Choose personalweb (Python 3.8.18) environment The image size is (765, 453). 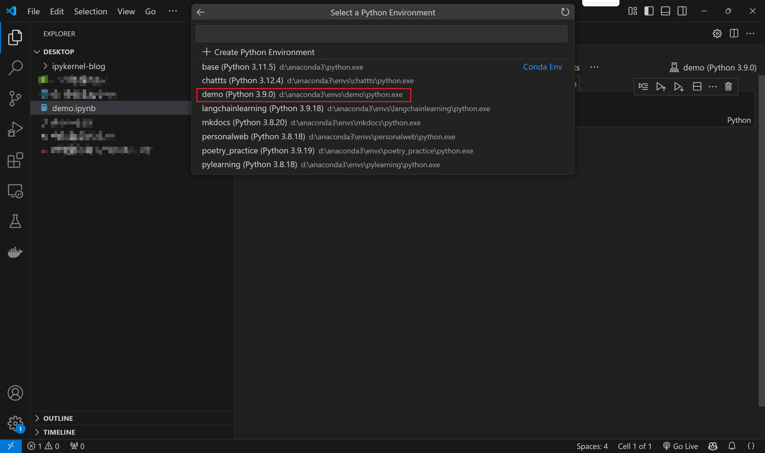383,137
